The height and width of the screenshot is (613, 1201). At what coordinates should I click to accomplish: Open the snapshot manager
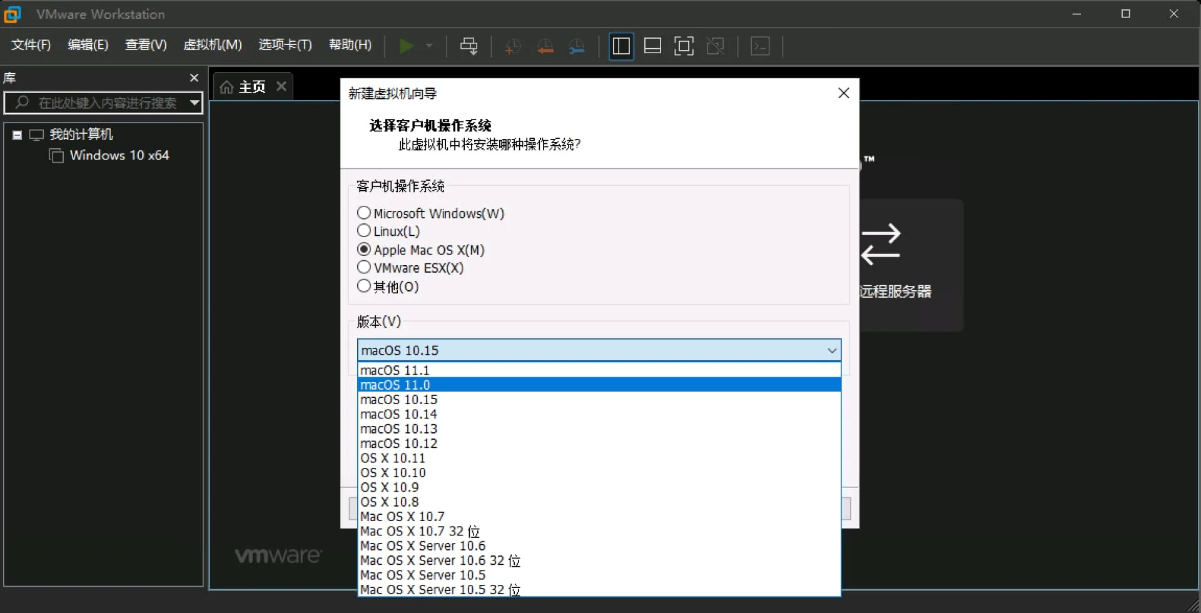[577, 46]
